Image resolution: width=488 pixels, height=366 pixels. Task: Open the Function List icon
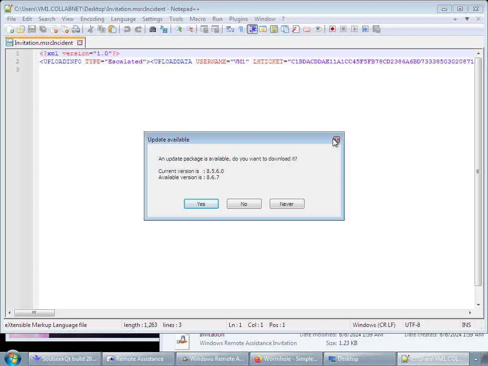[x=296, y=29]
